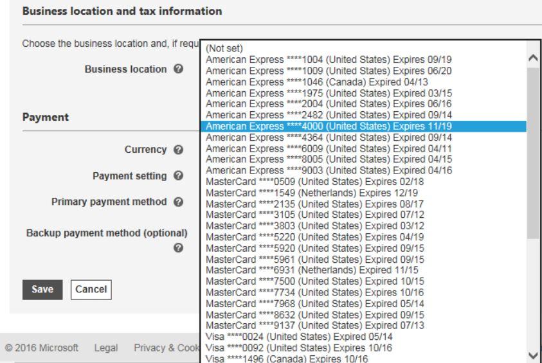This screenshot has height=363, width=542.
Task: Select MasterCard ****9137 expired 07/13
Action: [x=363, y=325]
